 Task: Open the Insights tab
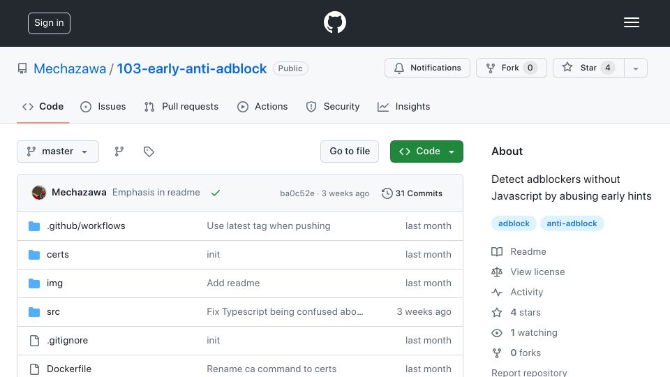[x=404, y=106]
